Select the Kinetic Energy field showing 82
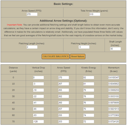 [89, 77]
